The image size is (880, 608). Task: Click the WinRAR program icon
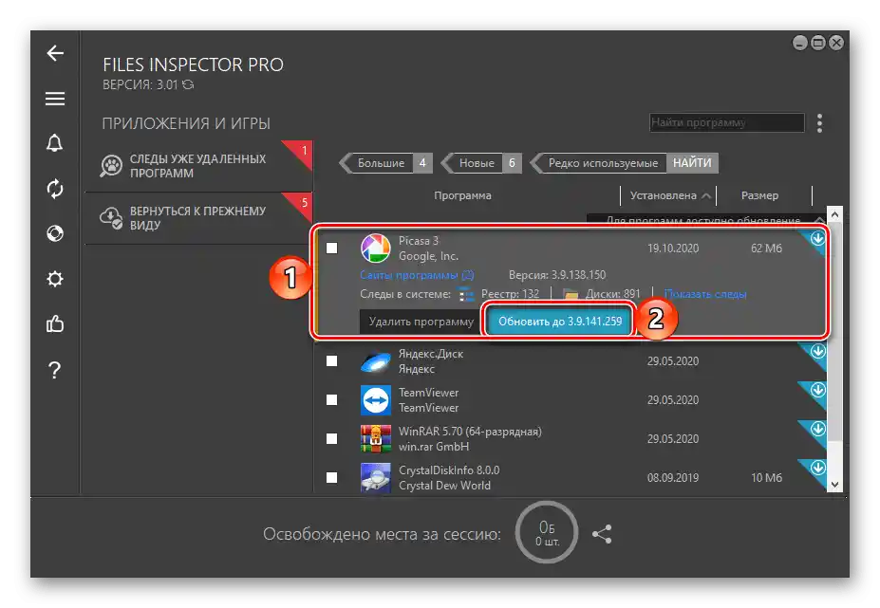[x=376, y=438]
